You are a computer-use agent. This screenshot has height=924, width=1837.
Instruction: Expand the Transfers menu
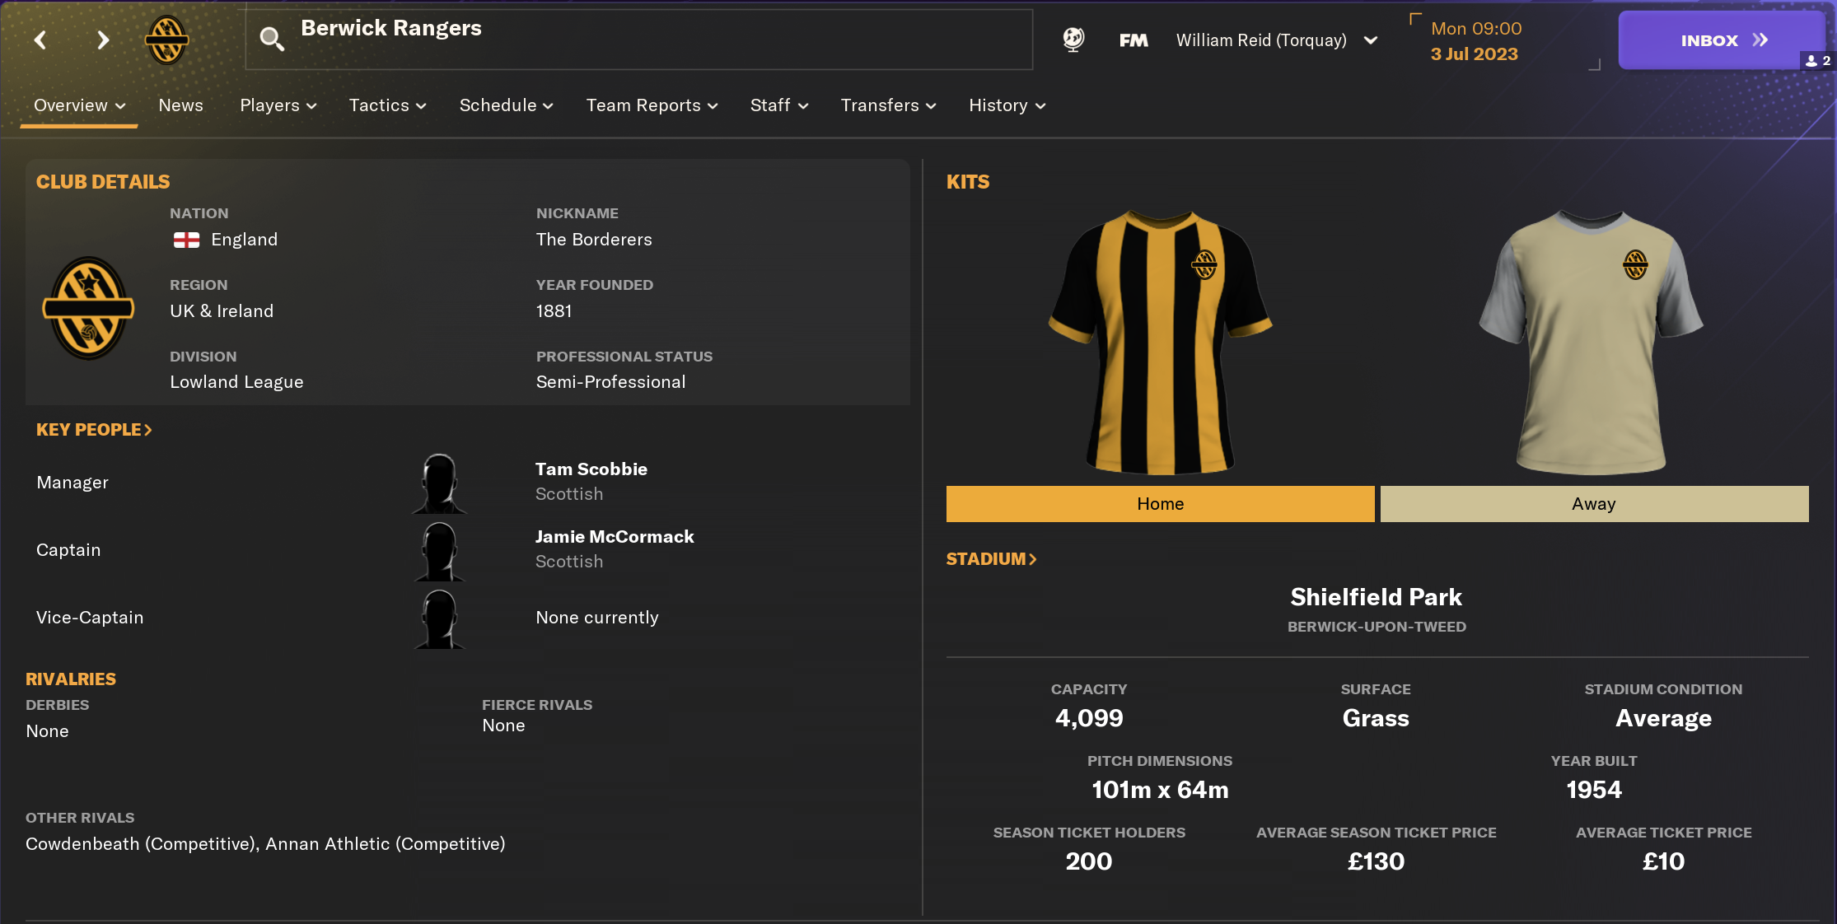coord(888,105)
